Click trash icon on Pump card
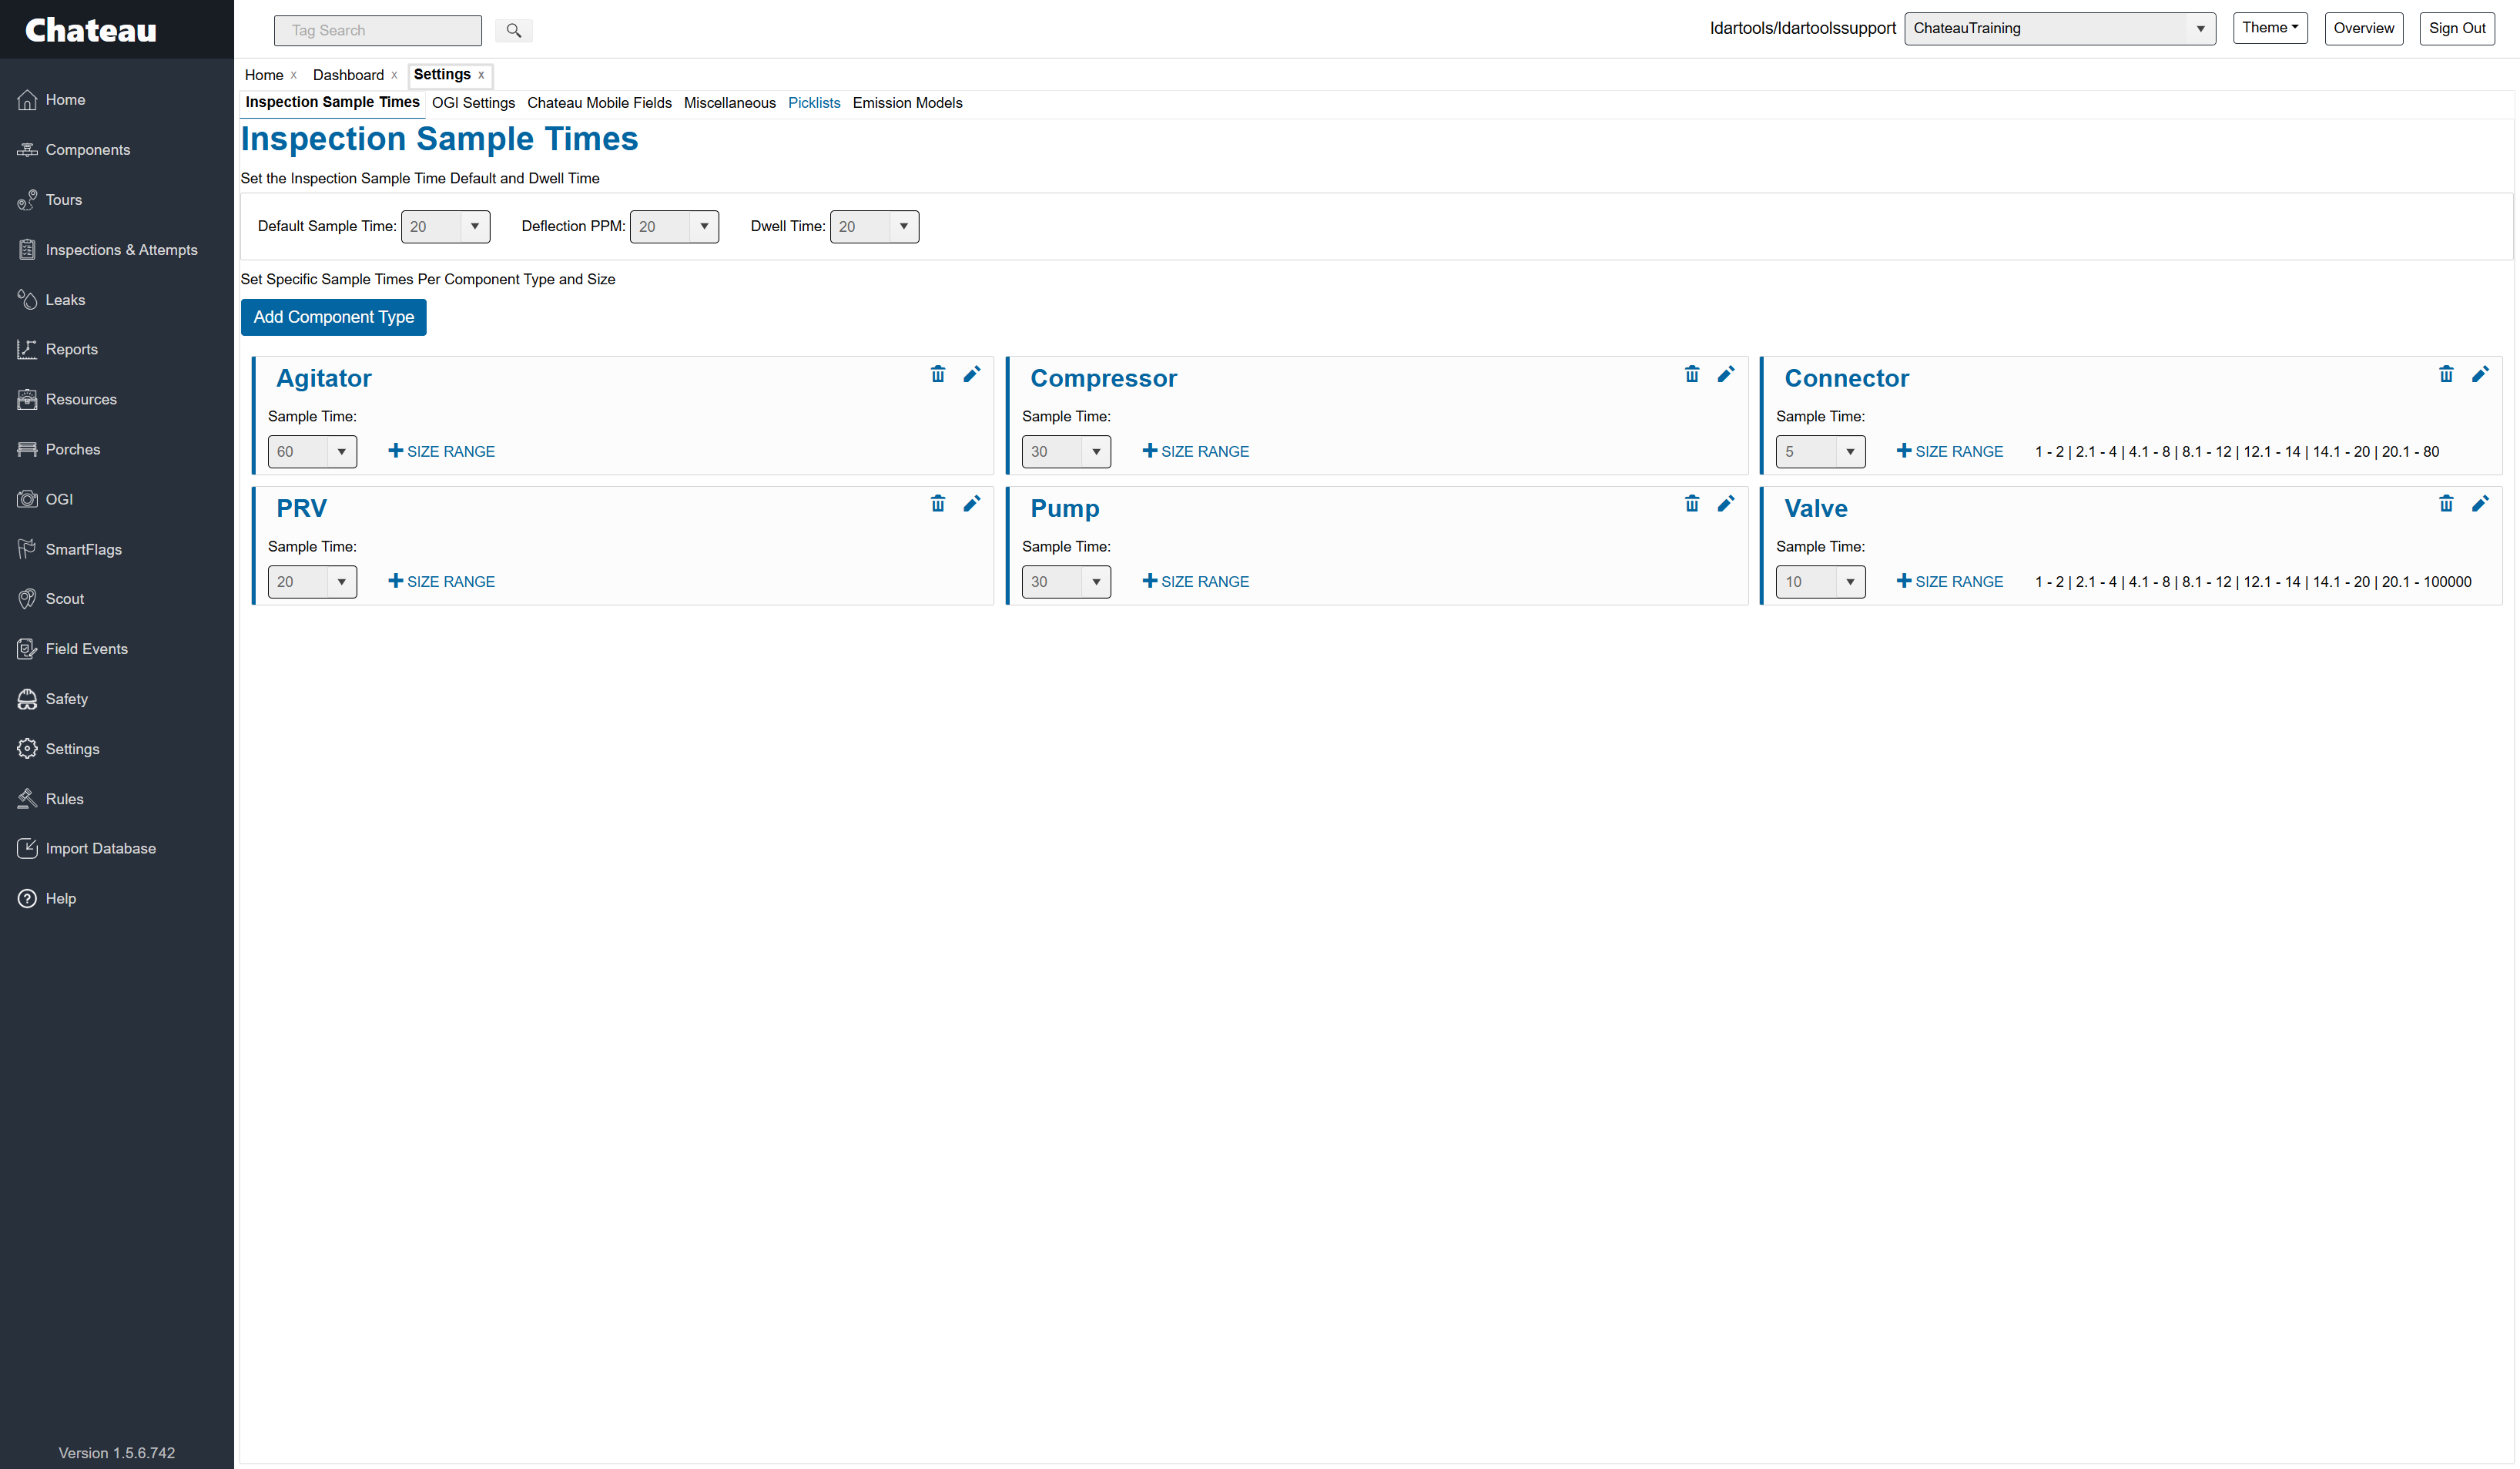The image size is (2520, 1469). coord(1692,504)
